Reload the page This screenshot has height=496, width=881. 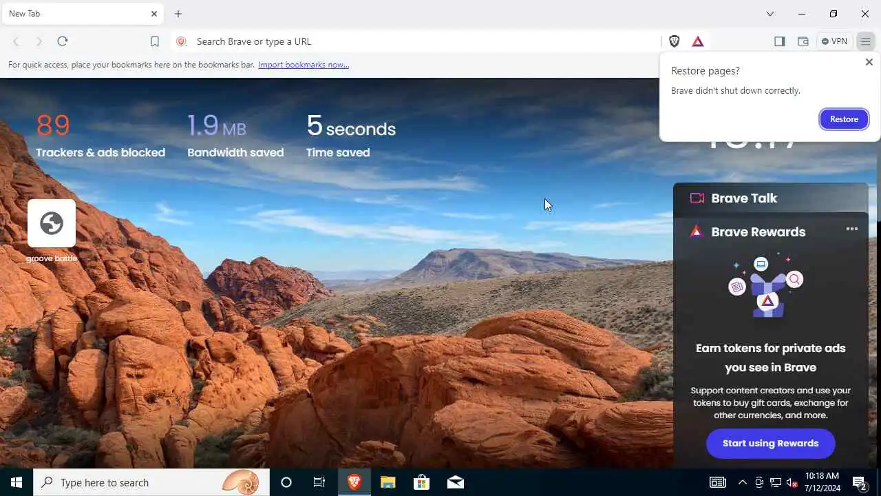point(63,41)
